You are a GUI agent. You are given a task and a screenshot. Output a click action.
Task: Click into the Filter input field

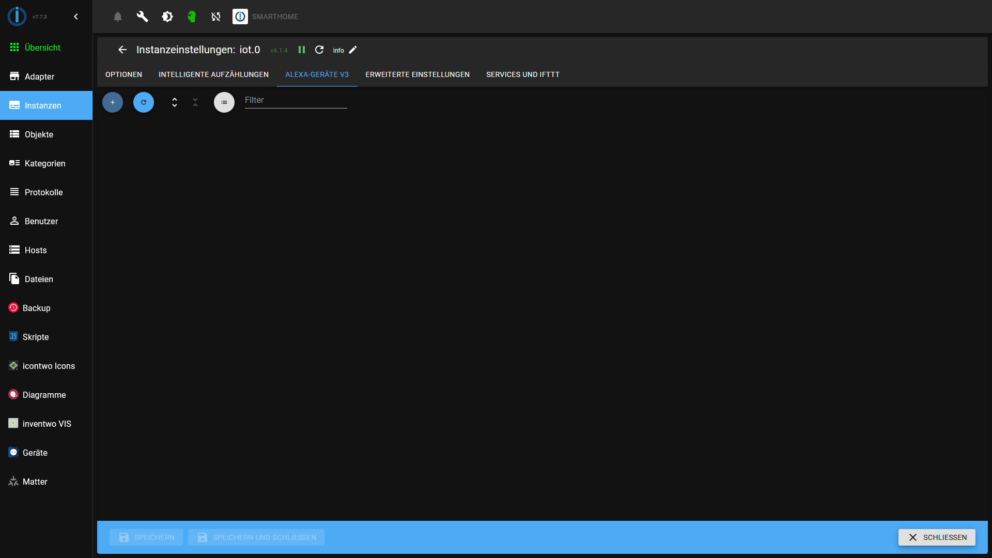pyautogui.click(x=295, y=100)
